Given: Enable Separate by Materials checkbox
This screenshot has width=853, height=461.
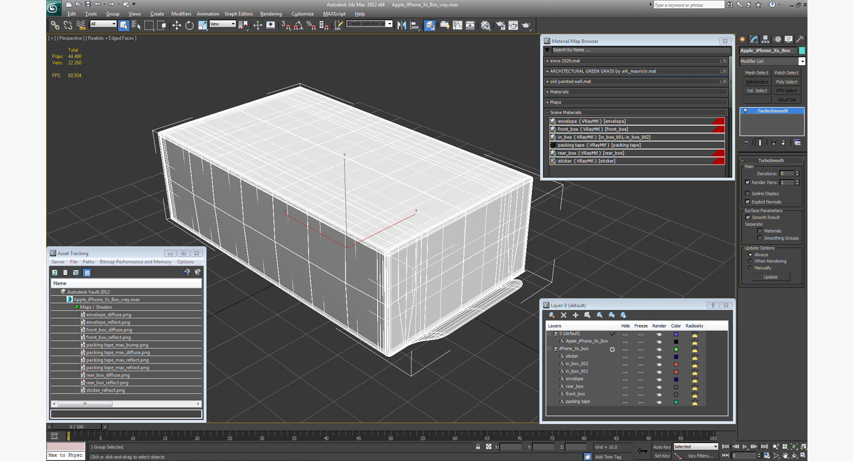Looking at the screenshot, I should 760,231.
